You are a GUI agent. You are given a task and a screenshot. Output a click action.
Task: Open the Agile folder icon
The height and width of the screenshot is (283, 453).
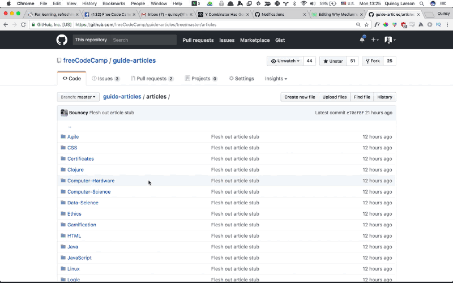pos(63,137)
